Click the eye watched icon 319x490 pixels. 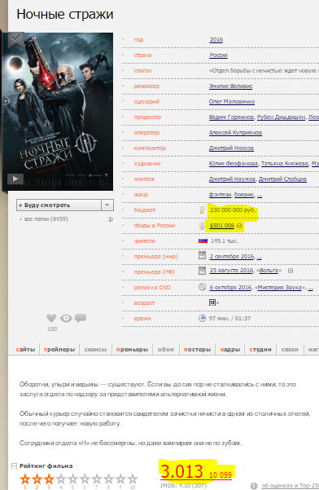tap(66, 319)
